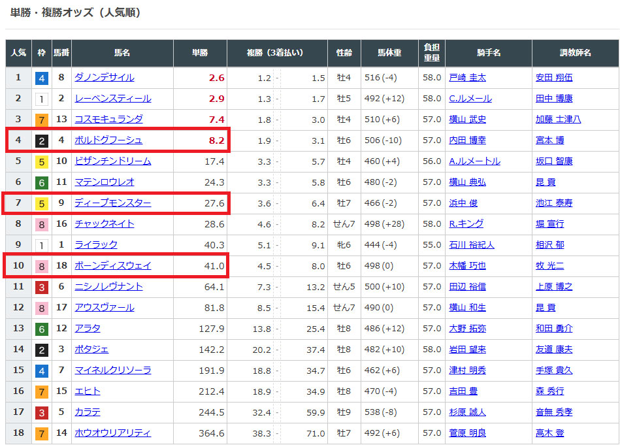Open jockey C.ルメール link
This screenshot has height=445, width=620.
470,99
